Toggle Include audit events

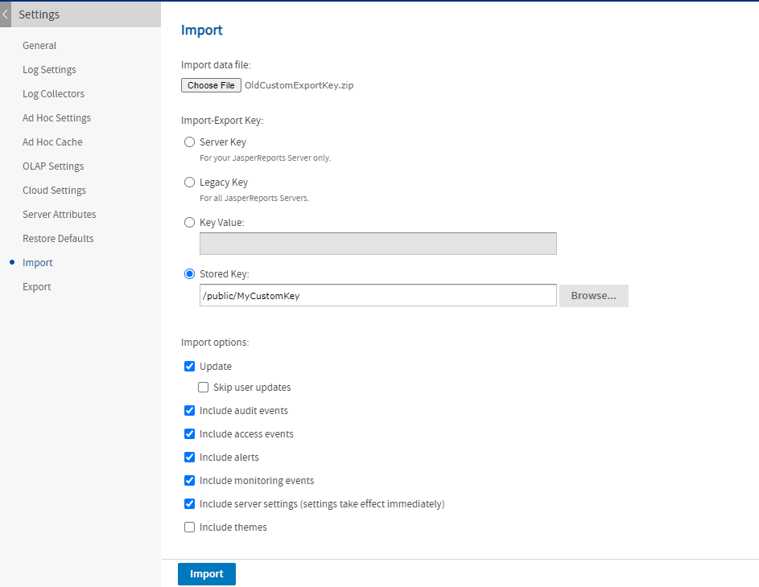[189, 411]
